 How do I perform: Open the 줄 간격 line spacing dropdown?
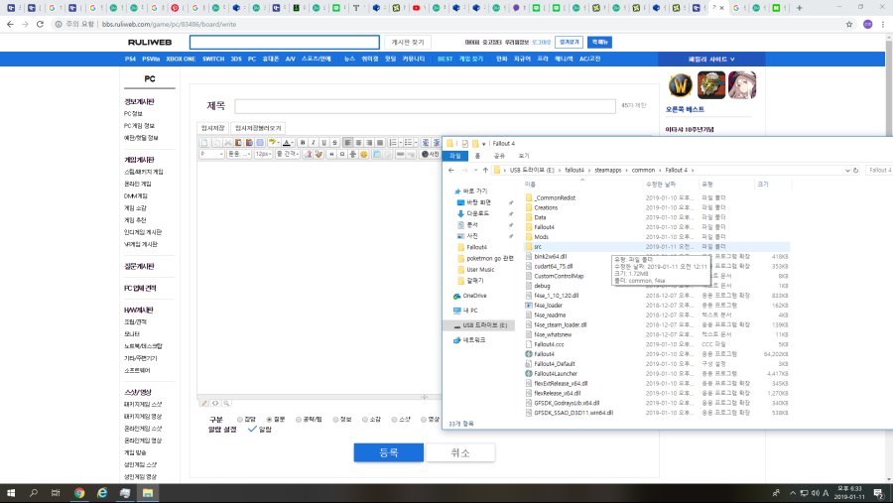point(288,155)
